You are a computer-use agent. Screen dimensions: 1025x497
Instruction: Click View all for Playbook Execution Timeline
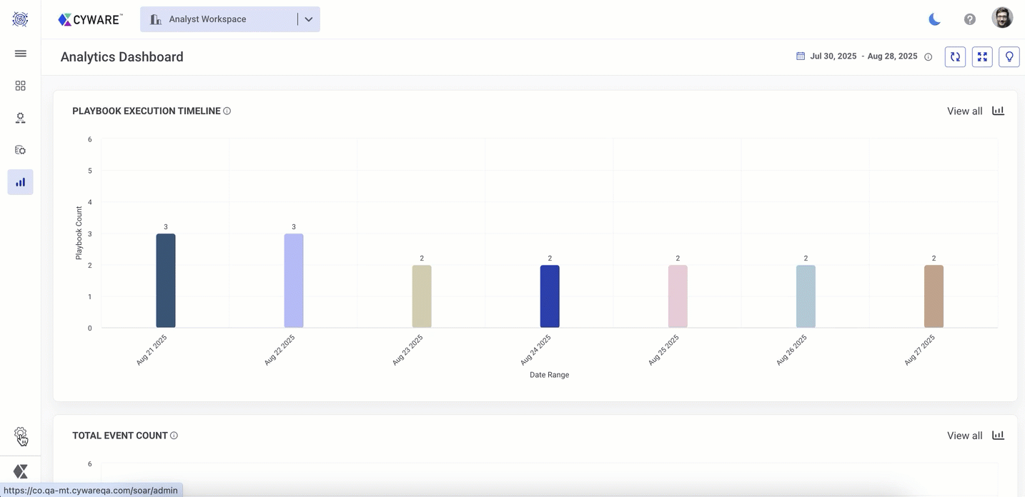coord(964,111)
